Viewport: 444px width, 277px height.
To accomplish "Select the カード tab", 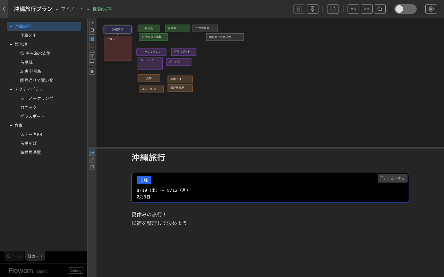I will (35, 256).
